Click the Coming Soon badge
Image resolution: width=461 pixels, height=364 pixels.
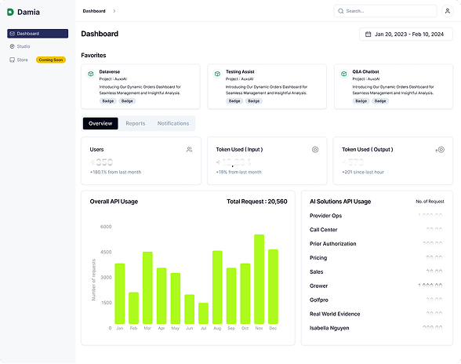pyautogui.click(x=51, y=60)
